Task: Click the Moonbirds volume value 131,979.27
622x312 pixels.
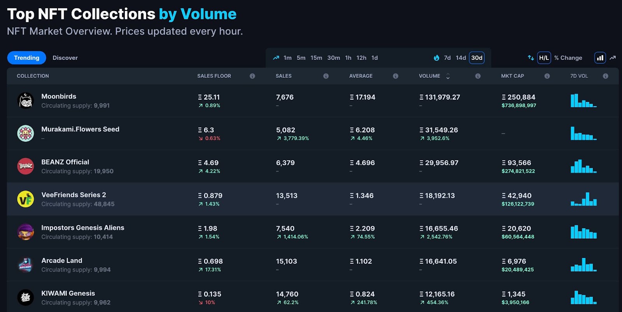Action: [x=440, y=97]
